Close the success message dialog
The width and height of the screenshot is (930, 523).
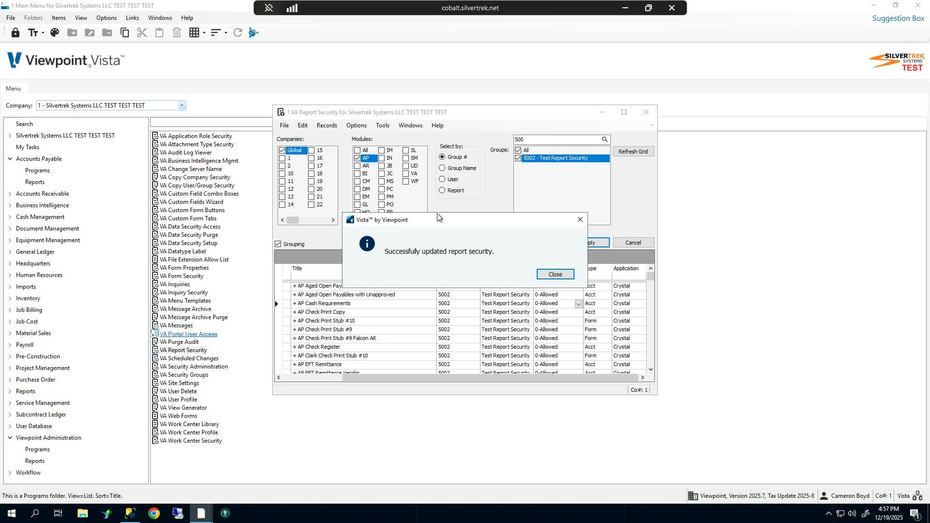(555, 274)
